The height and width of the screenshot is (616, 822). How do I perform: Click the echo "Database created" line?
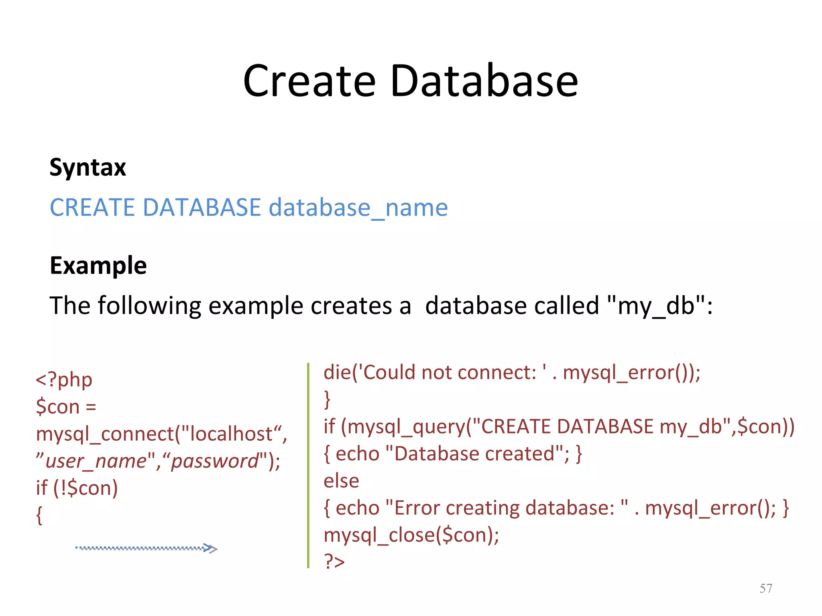(x=453, y=454)
